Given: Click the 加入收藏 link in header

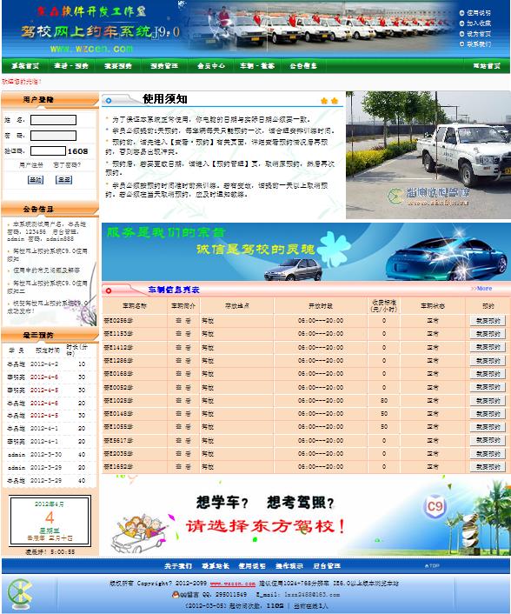Looking at the screenshot, I should click(x=478, y=23).
